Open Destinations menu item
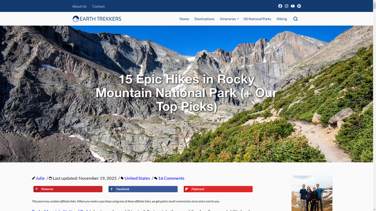Image resolution: width=376 pixels, height=211 pixels. click(204, 19)
